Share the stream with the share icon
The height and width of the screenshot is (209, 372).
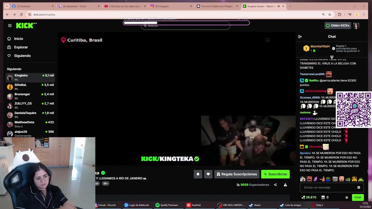pos(275,185)
